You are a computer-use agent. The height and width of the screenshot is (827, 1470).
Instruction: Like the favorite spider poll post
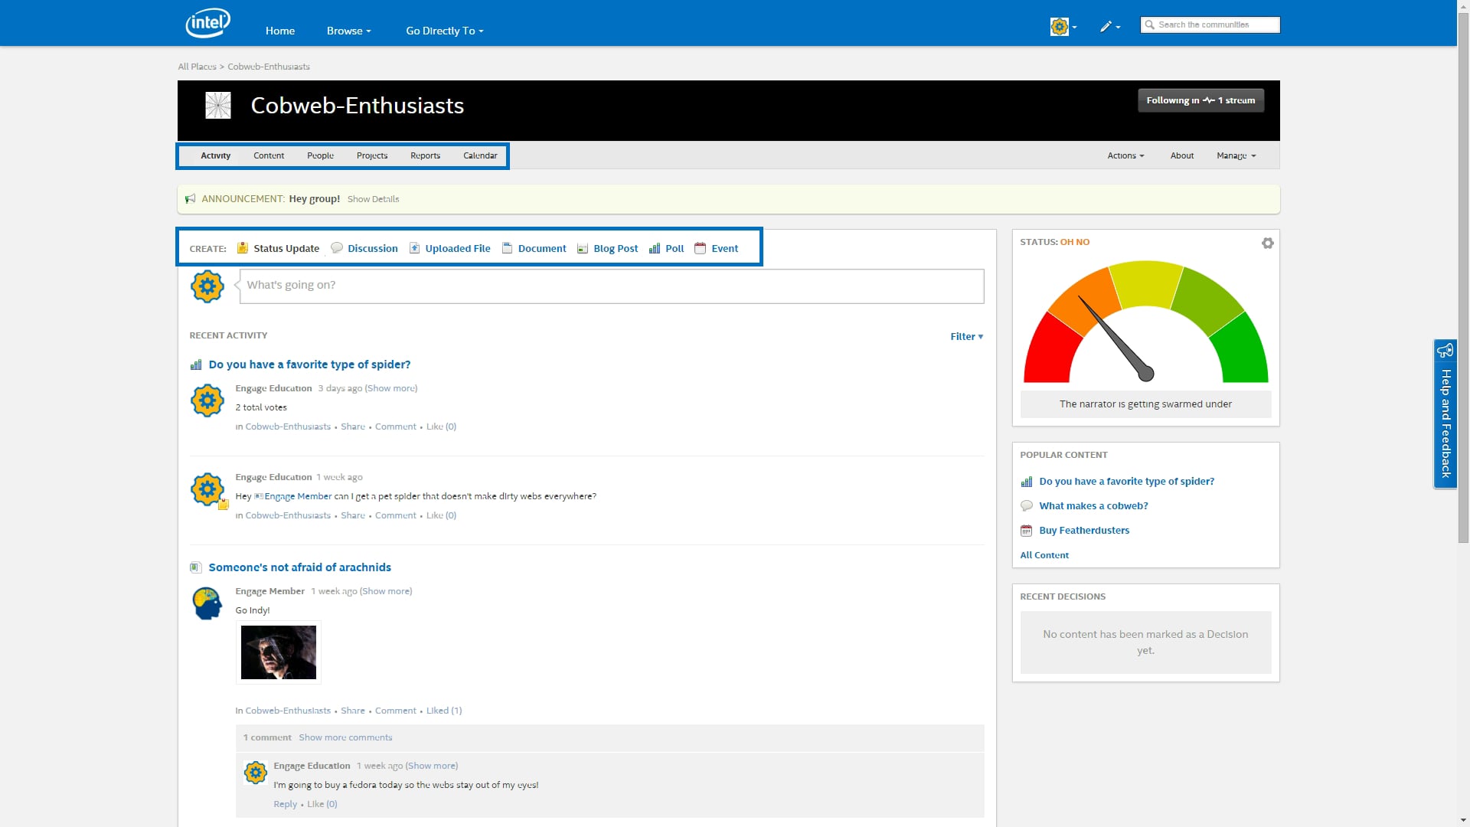coord(441,427)
